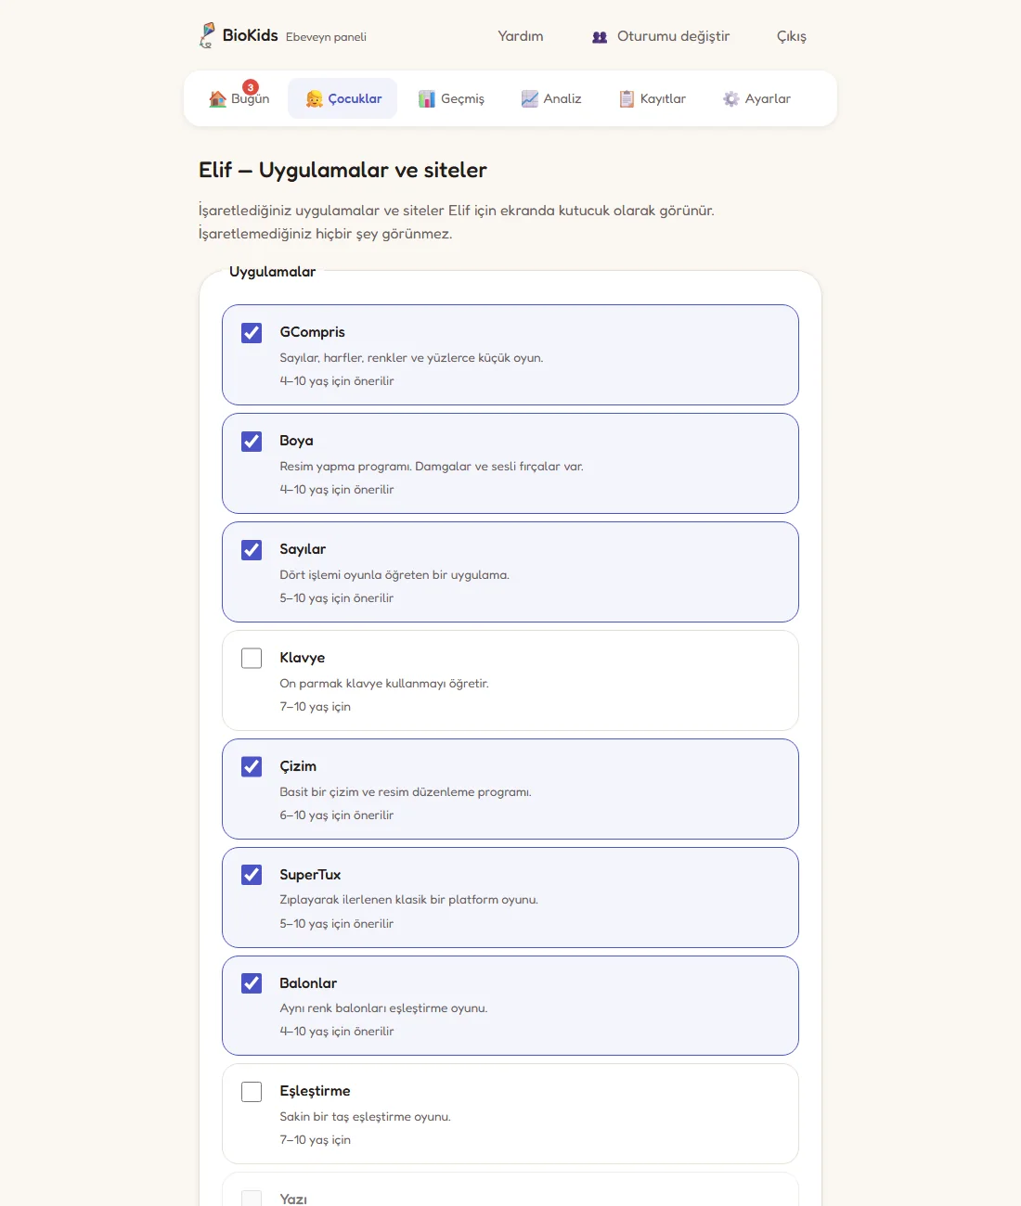Click the Klavye app title
This screenshot has width=1021, height=1206.
click(x=303, y=658)
